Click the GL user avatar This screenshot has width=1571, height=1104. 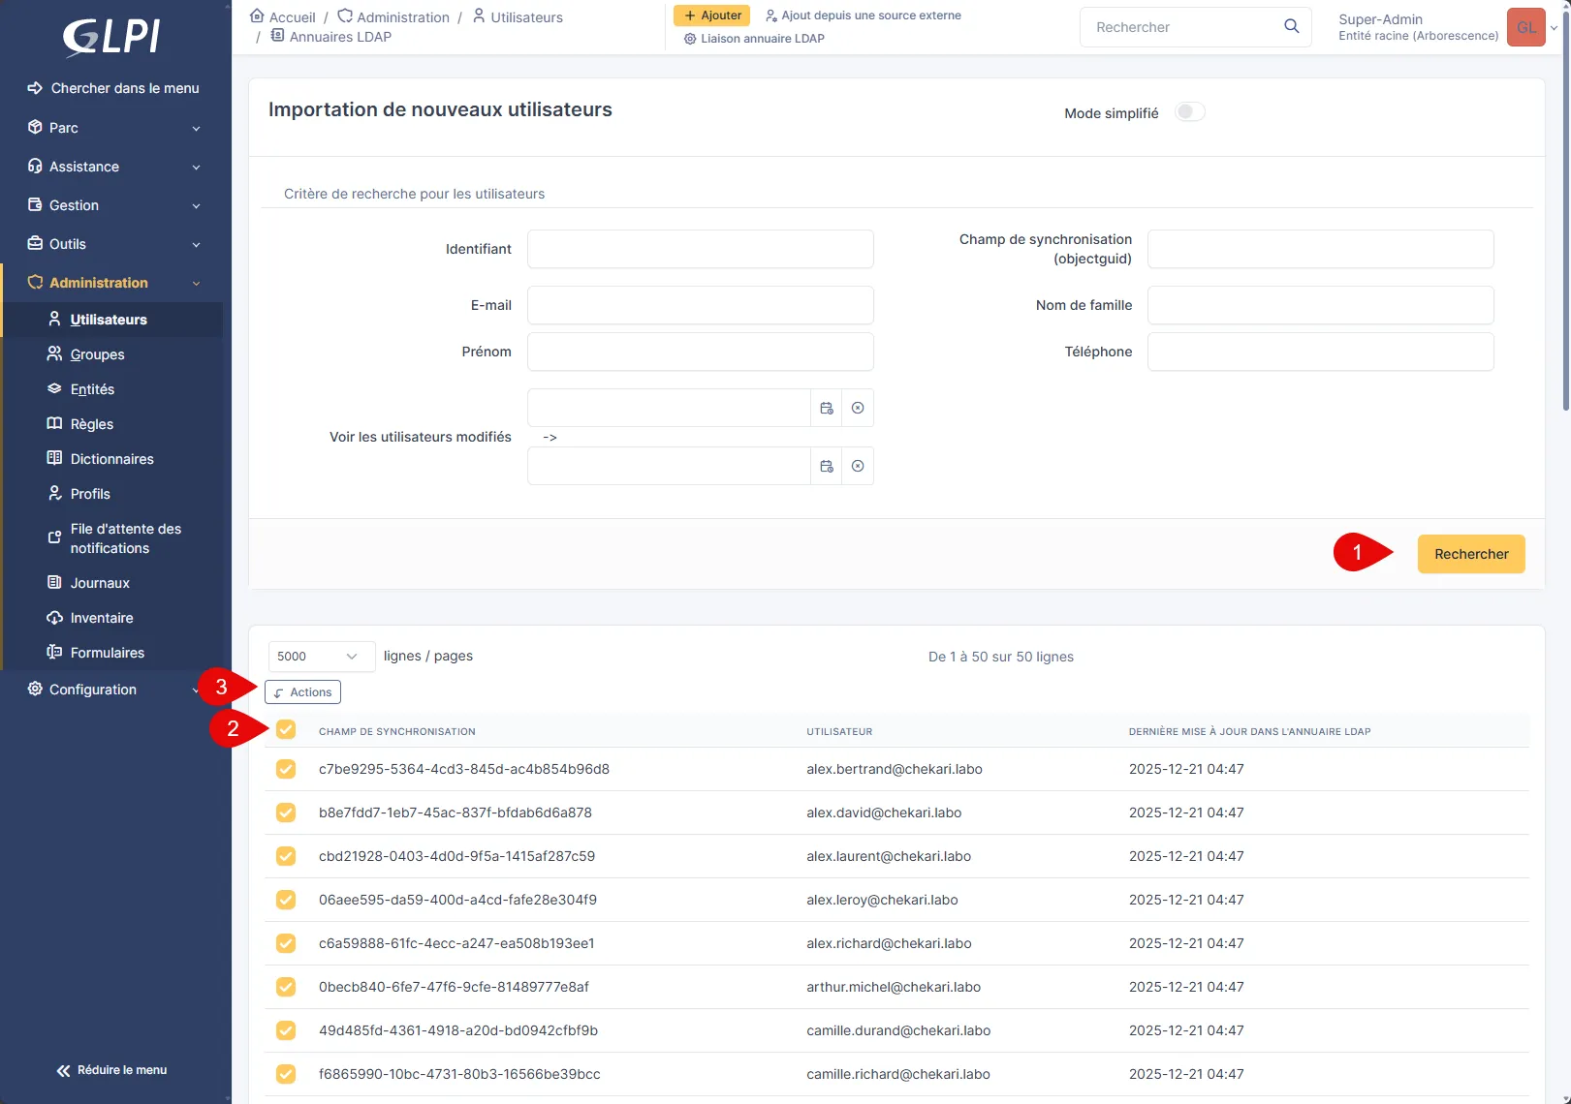(1525, 27)
